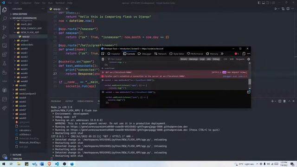Pick an element with the DevTools picker
This screenshot has width=297, height=167.
pos(103,54)
